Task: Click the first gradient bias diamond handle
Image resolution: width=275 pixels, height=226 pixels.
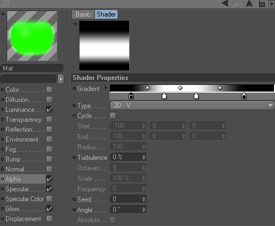Action: [x=147, y=88]
